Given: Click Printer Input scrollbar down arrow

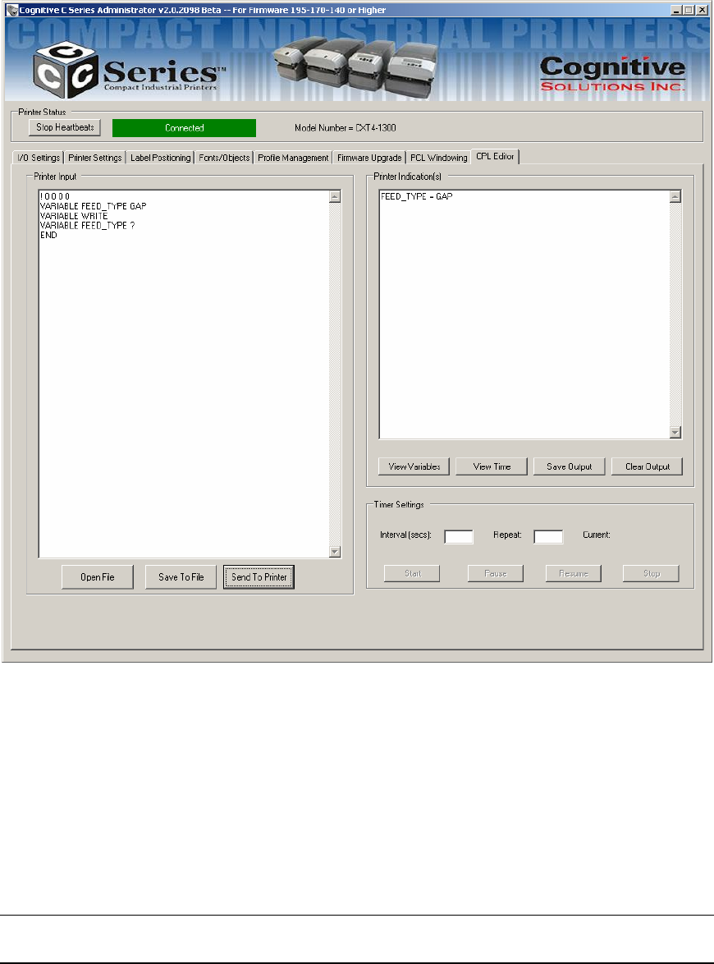Looking at the screenshot, I should pos(335,552).
